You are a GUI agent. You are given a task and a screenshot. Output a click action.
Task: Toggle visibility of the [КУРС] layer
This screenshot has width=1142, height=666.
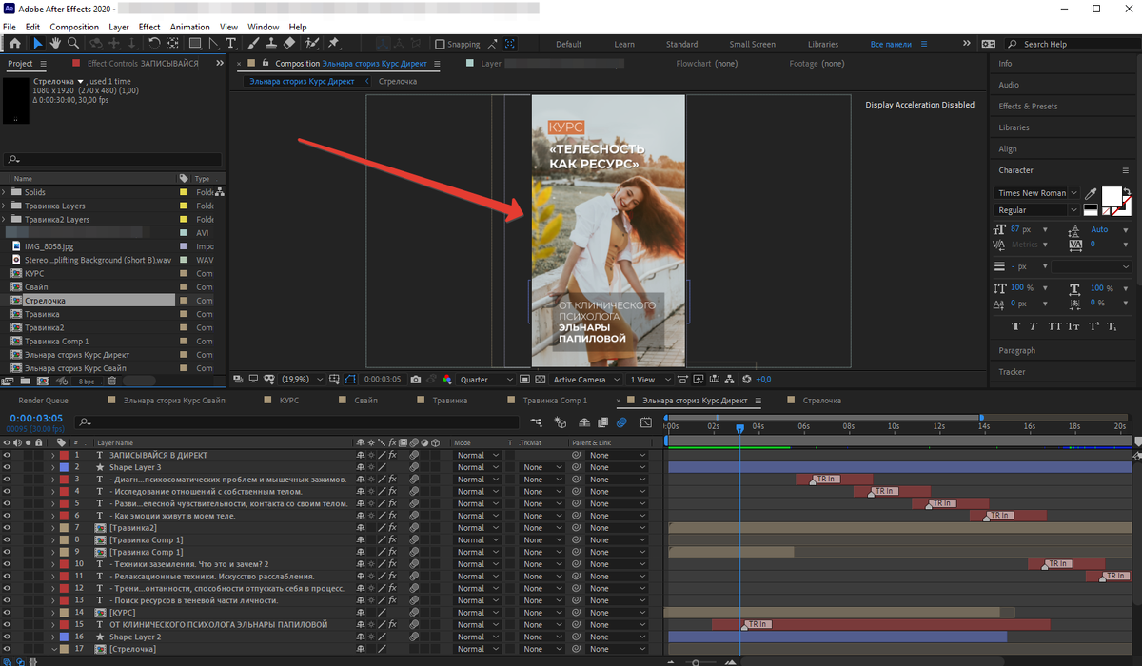click(x=7, y=612)
